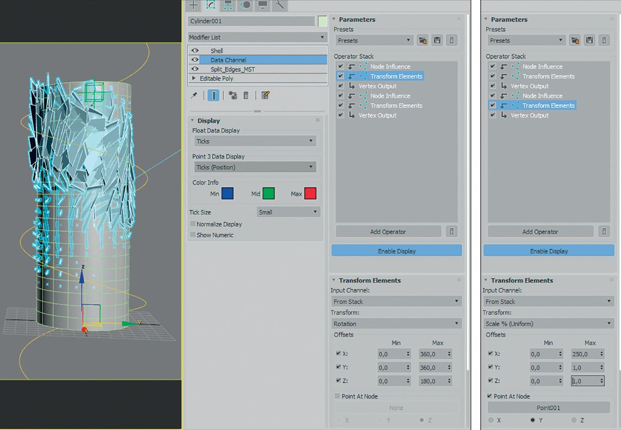Open Configure Modifier Sets icon
The width and height of the screenshot is (621, 430).
click(x=265, y=95)
